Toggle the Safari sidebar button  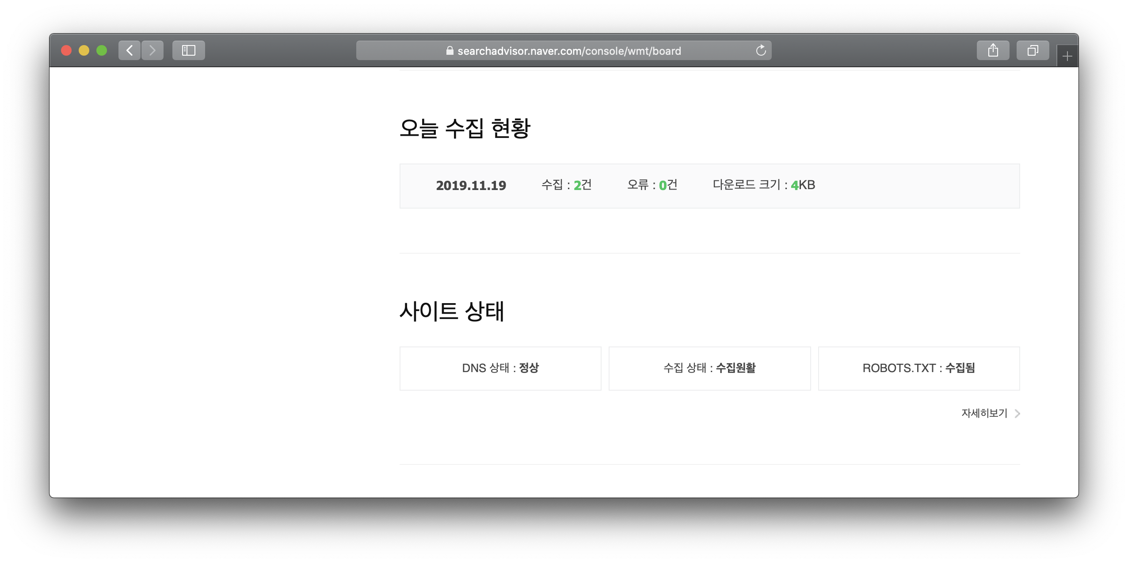coord(189,50)
